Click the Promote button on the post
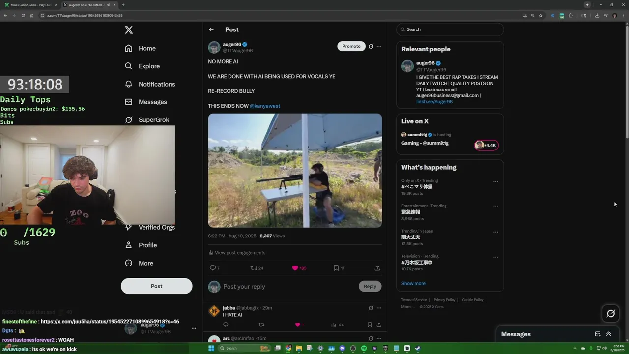The image size is (629, 354). pos(351,46)
